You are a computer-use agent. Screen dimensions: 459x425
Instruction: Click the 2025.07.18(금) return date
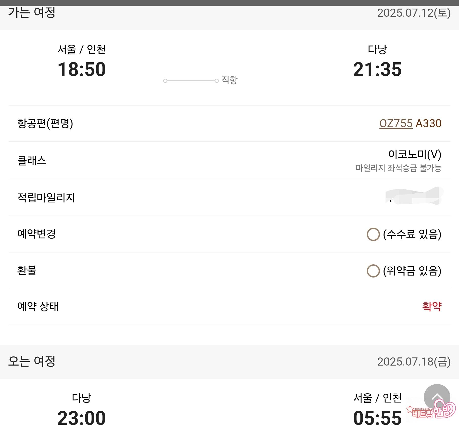click(x=414, y=362)
